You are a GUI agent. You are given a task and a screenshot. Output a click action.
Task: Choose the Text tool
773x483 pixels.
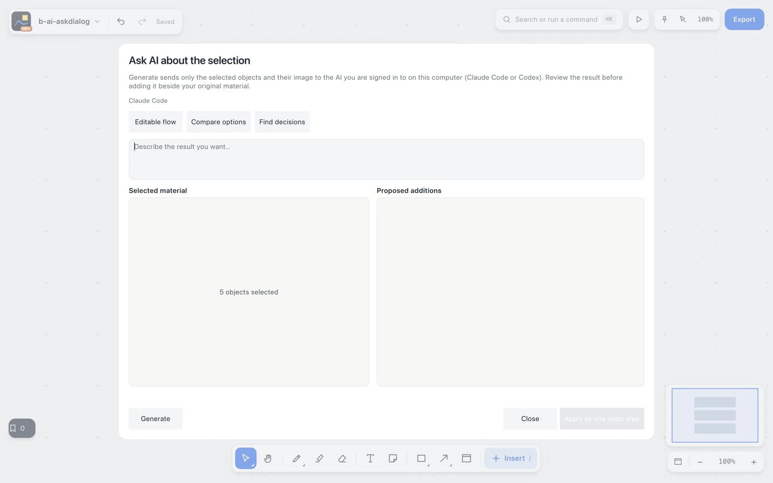[370, 458]
